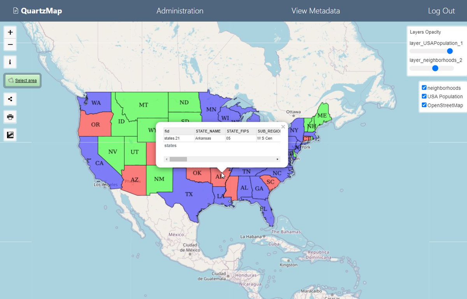Click the Share map icon
This screenshot has width=467, height=299.
pyautogui.click(x=10, y=99)
